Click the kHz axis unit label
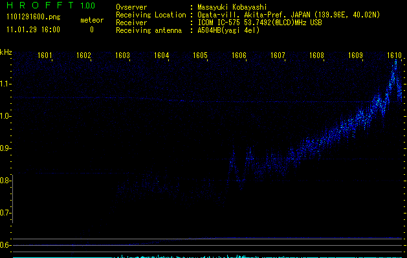 click(x=6, y=52)
